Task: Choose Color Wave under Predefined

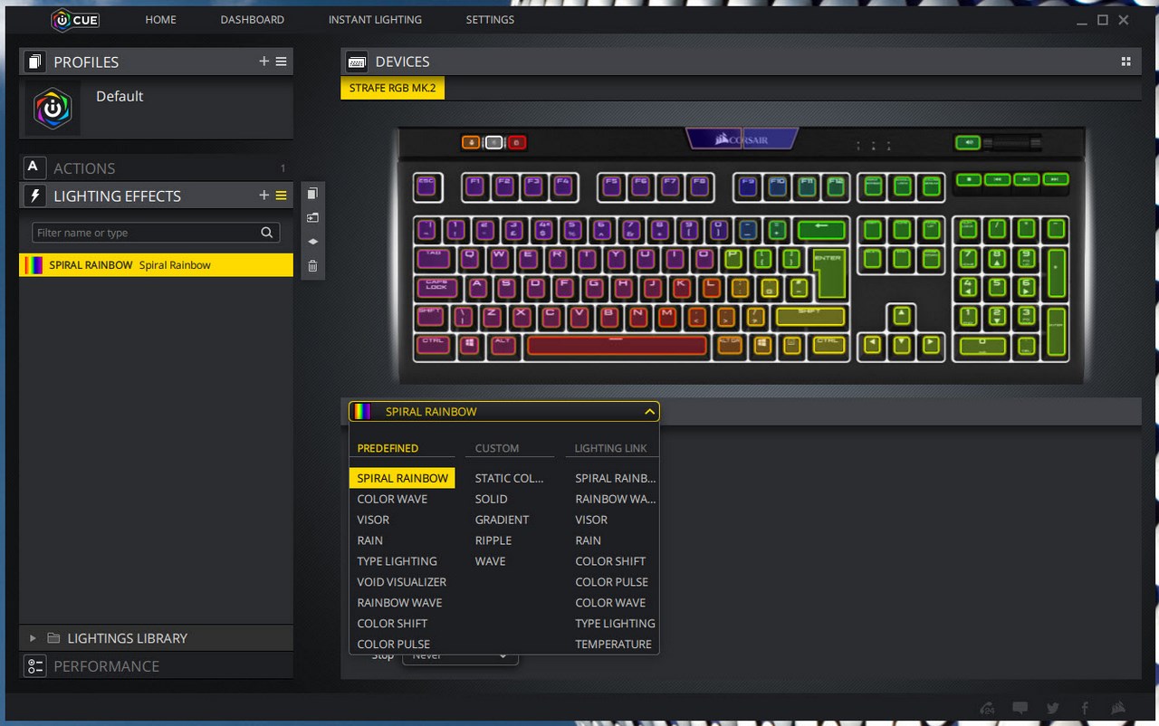Action: click(392, 499)
